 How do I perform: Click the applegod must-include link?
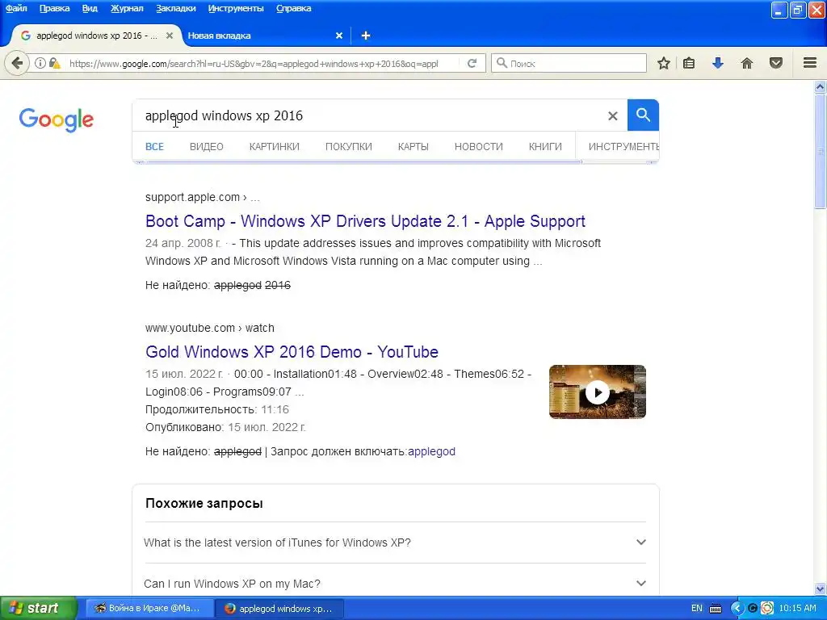pos(431,451)
